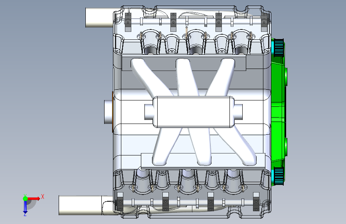Select the green front engine cover
The width and height of the screenshot is (346, 224).
click(279, 112)
